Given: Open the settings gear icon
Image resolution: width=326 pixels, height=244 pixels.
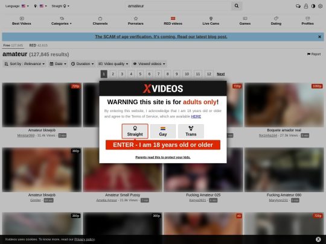Looking at the screenshot, I should [x=320, y=6].
